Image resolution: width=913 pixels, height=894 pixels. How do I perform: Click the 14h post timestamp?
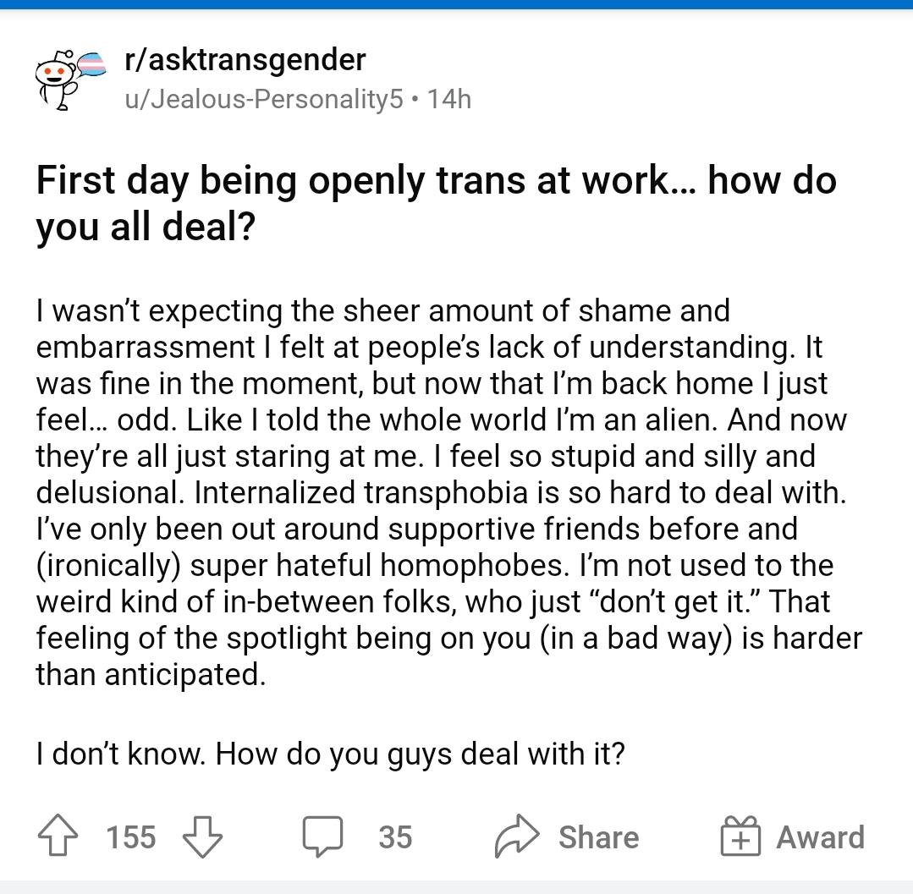click(x=449, y=99)
